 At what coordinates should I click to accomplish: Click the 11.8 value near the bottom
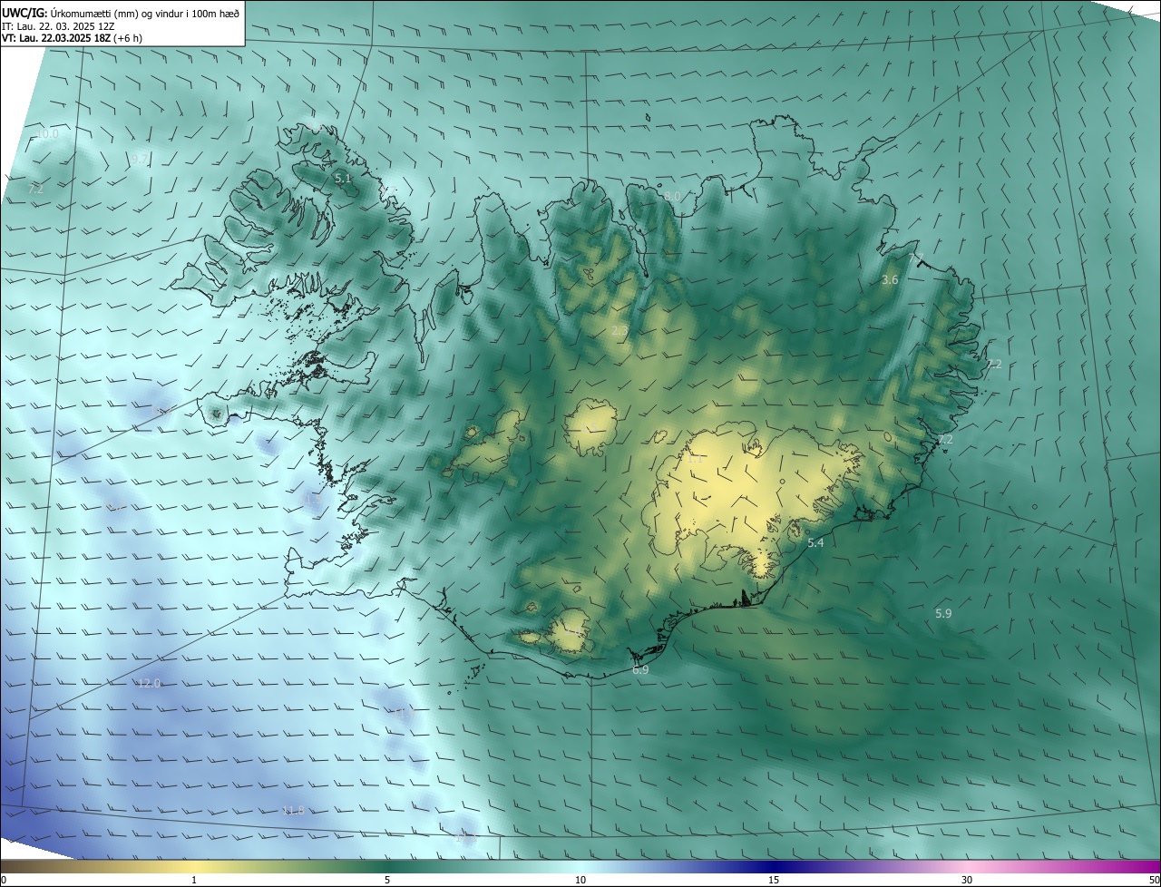(294, 810)
